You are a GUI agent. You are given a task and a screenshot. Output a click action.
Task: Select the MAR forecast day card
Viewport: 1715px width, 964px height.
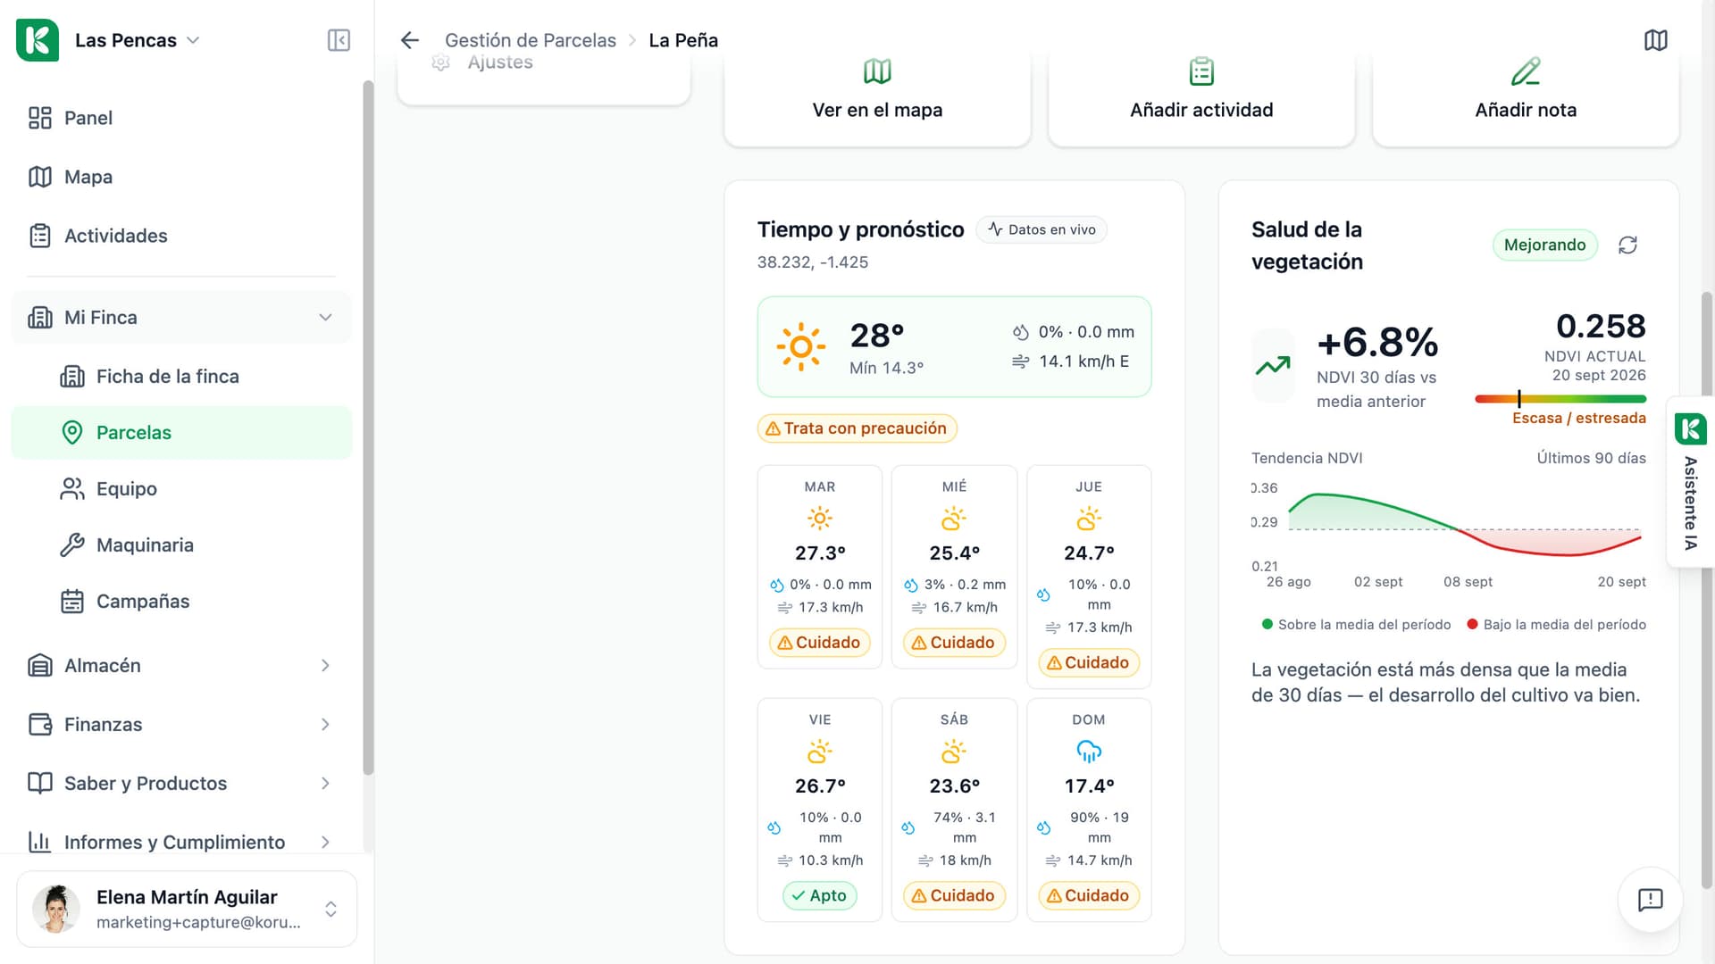(819, 567)
